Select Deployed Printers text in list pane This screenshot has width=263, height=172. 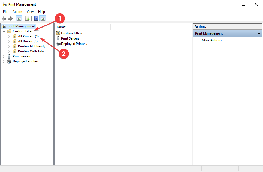(74, 44)
